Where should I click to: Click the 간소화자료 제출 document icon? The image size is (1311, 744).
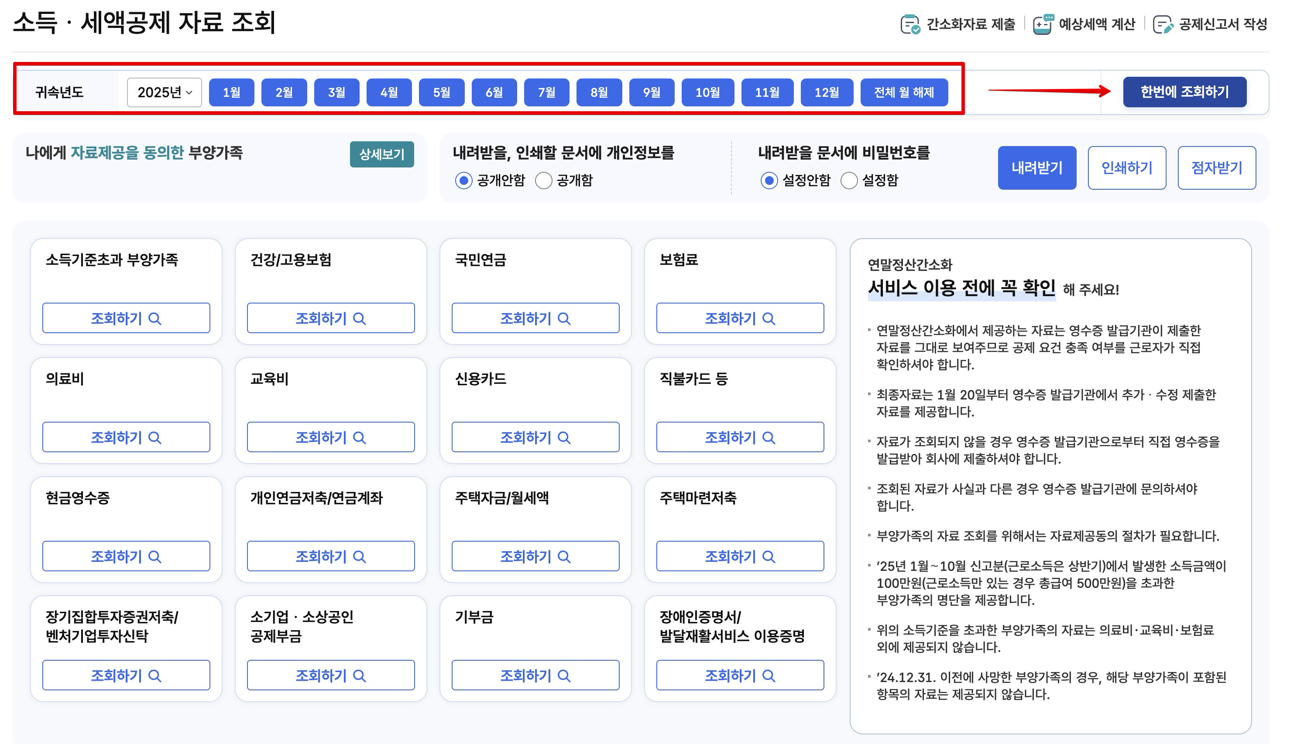[x=910, y=24]
